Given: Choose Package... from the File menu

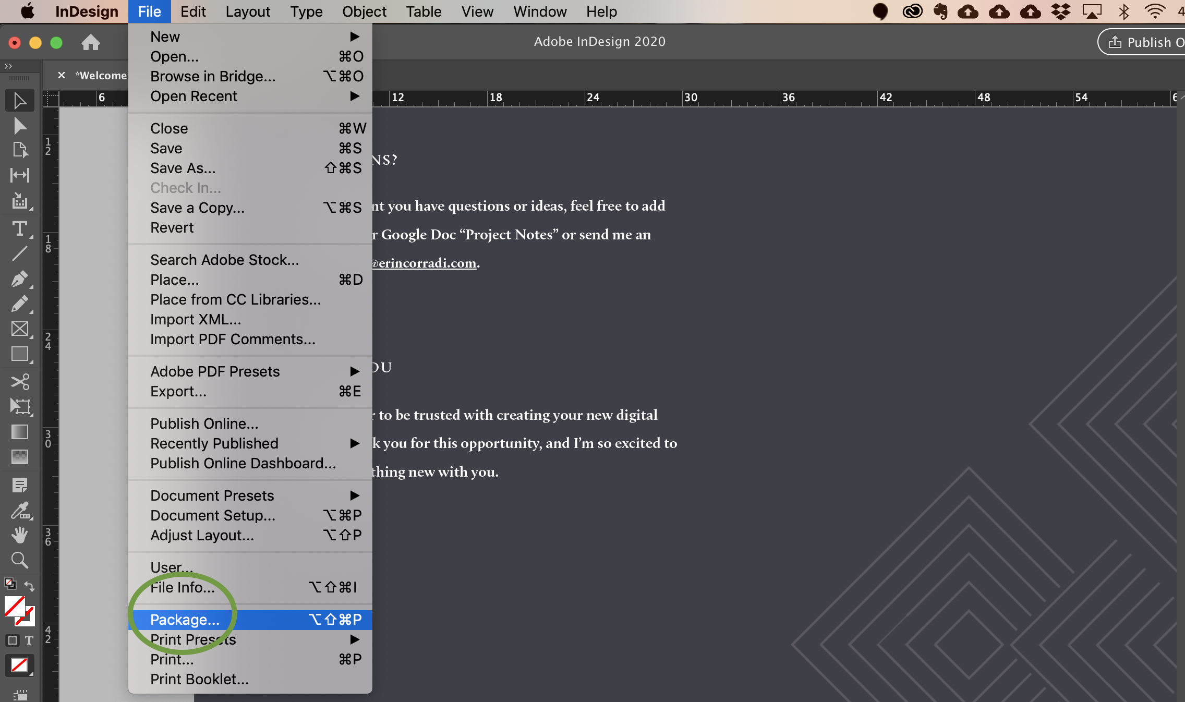Looking at the screenshot, I should coord(185,620).
